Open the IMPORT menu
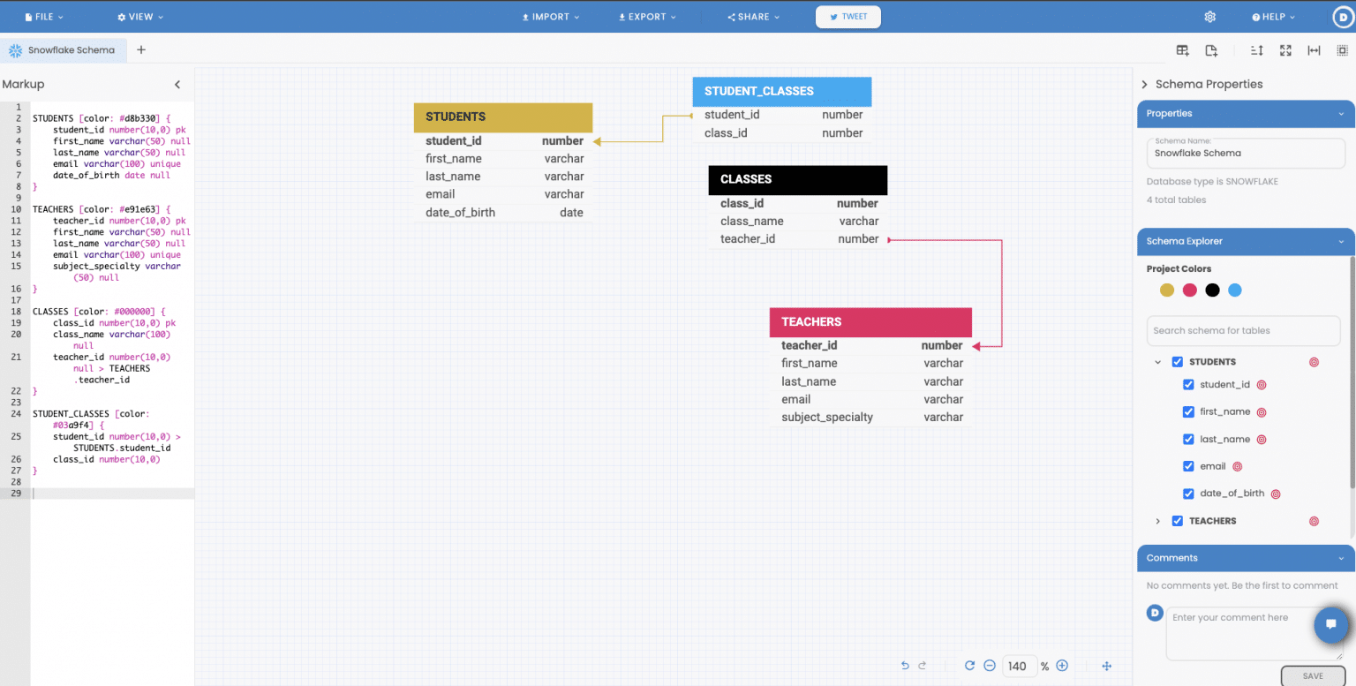This screenshot has width=1356, height=686. tap(551, 17)
